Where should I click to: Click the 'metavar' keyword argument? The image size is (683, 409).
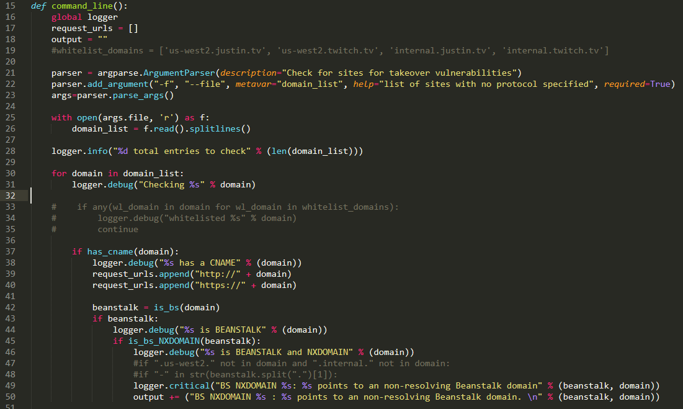254,84
